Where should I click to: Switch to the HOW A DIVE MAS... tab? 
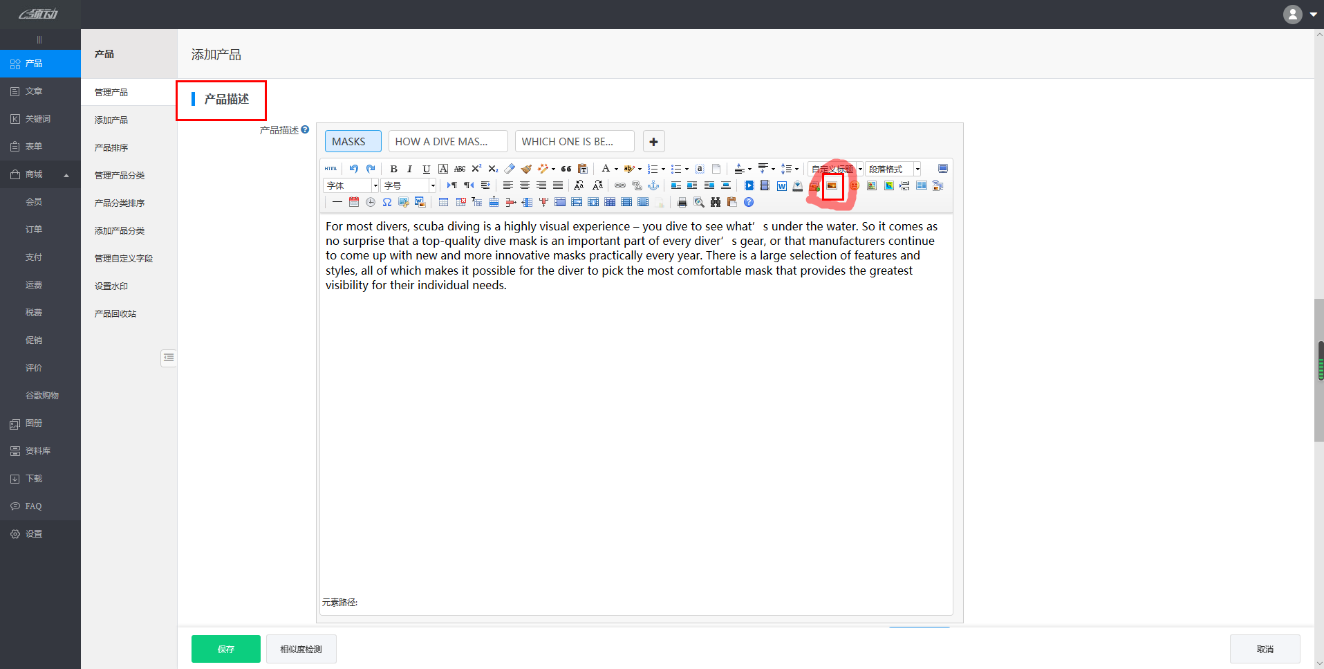[447, 141]
